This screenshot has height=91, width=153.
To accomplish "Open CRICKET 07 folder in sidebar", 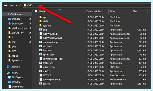I will [18, 33].
